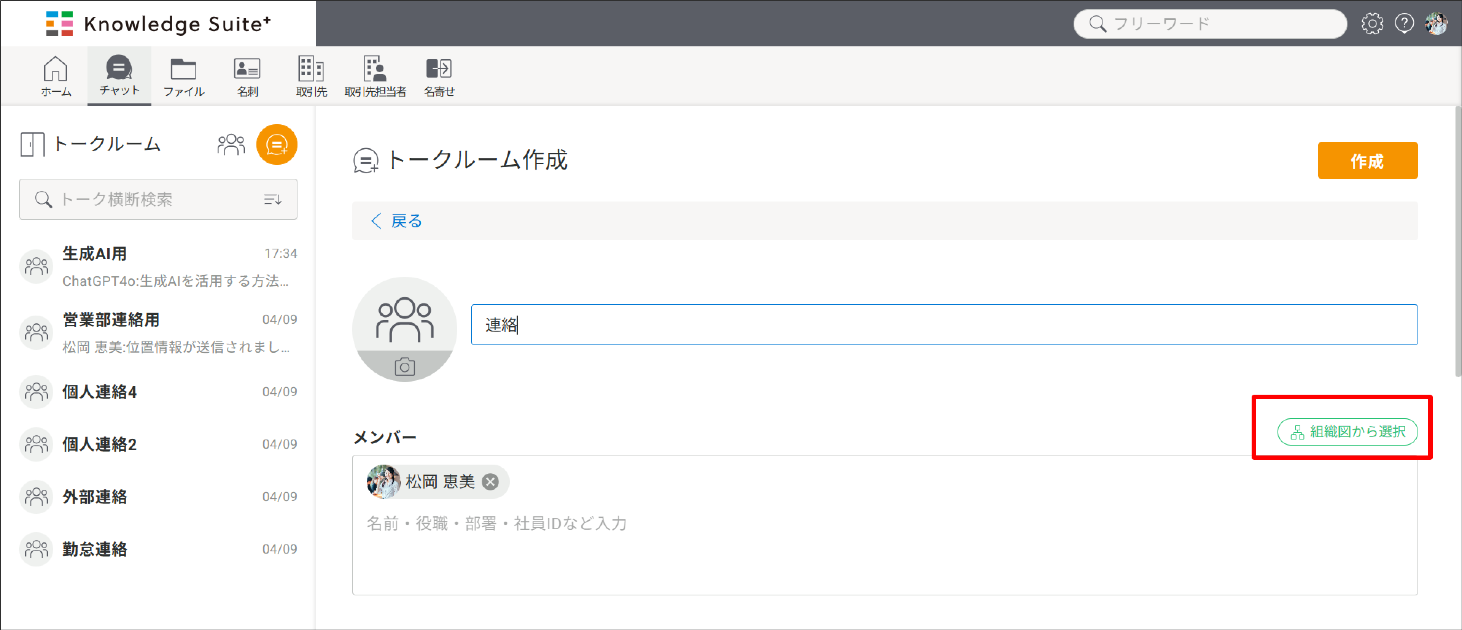Open the help question mark icon
1462x630 pixels.
pos(1404,24)
